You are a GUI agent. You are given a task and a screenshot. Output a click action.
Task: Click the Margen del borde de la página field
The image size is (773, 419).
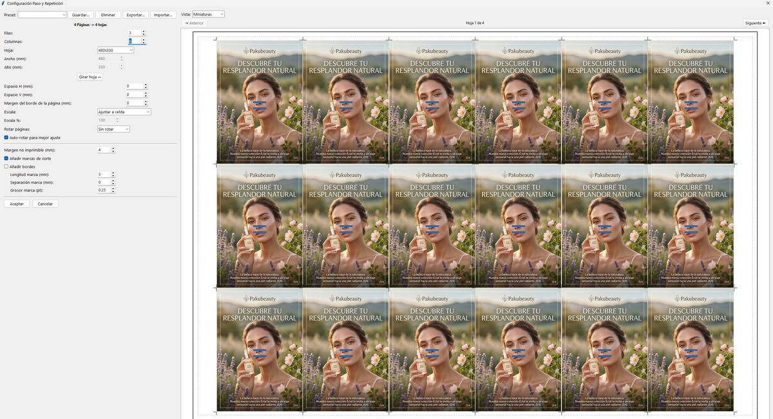(134, 103)
